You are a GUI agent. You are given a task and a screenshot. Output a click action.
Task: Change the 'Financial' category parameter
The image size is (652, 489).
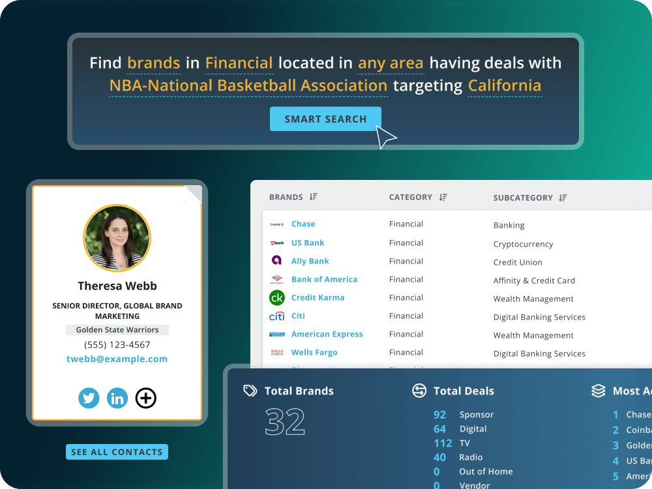239,63
